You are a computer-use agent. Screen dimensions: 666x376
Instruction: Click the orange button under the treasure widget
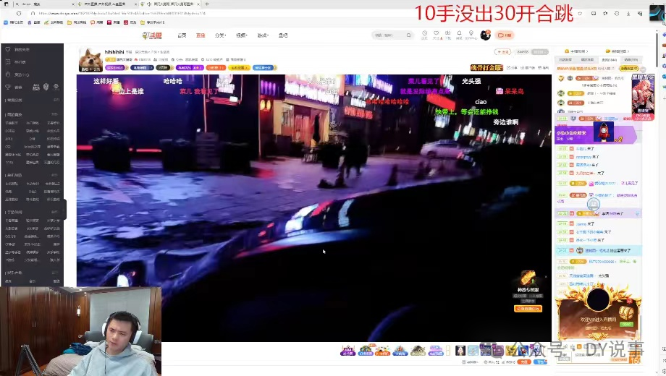pyautogui.click(x=528, y=309)
